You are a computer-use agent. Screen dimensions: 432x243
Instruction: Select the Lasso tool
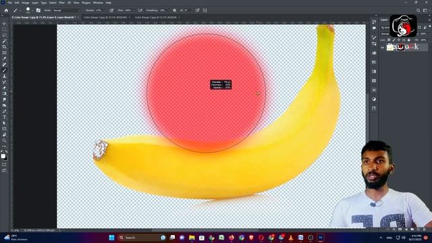5,35
